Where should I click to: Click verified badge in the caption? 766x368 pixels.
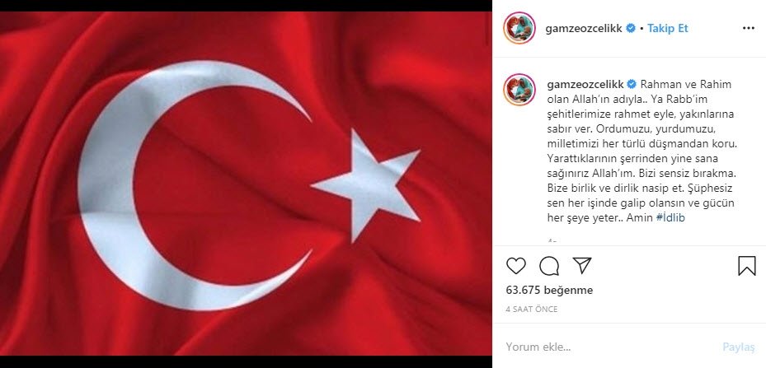[x=631, y=84]
